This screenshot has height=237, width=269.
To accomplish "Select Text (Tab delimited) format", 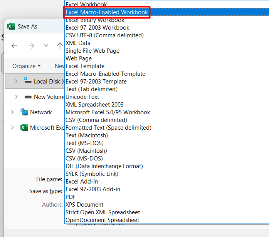I will coord(167,89).
